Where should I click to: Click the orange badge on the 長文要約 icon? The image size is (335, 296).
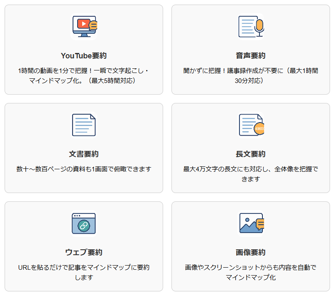(x=259, y=129)
